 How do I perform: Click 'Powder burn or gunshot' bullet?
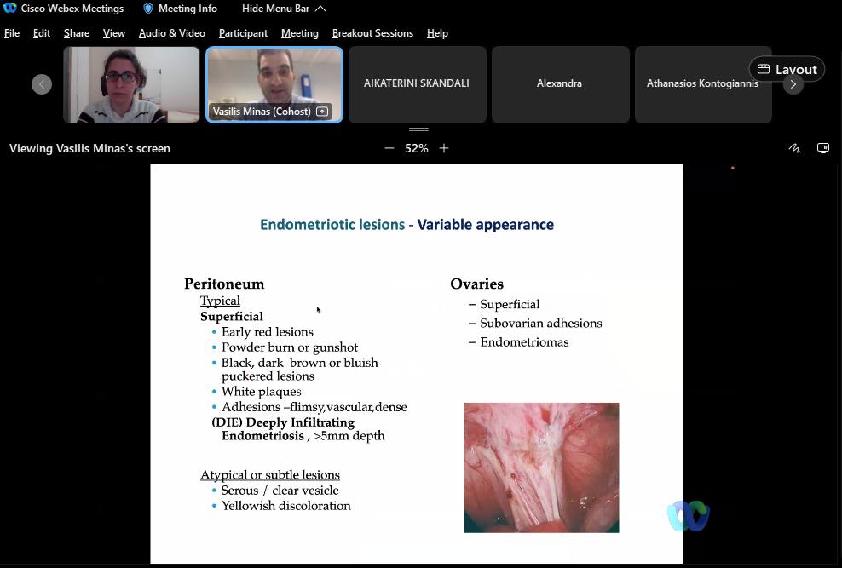290,347
